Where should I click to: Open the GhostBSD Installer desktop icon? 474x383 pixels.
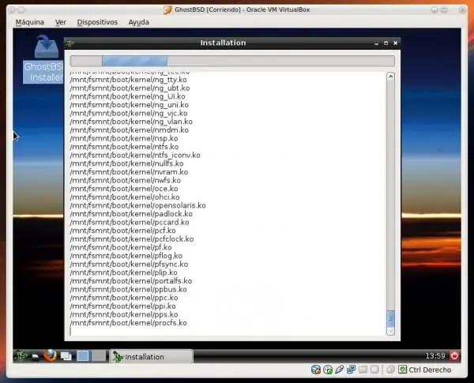(46, 59)
